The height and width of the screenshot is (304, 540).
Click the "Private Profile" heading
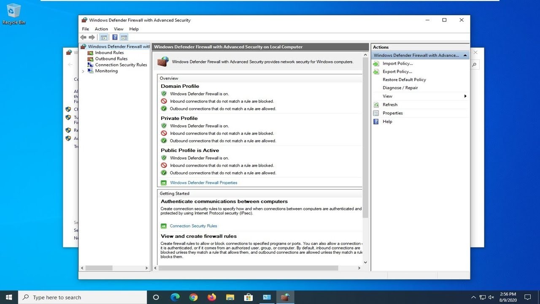[x=179, y=118]
